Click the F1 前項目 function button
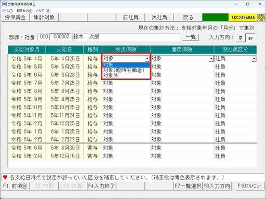Image resolution: width=266 pixels, height=199 pixels. tap(15, 186)
